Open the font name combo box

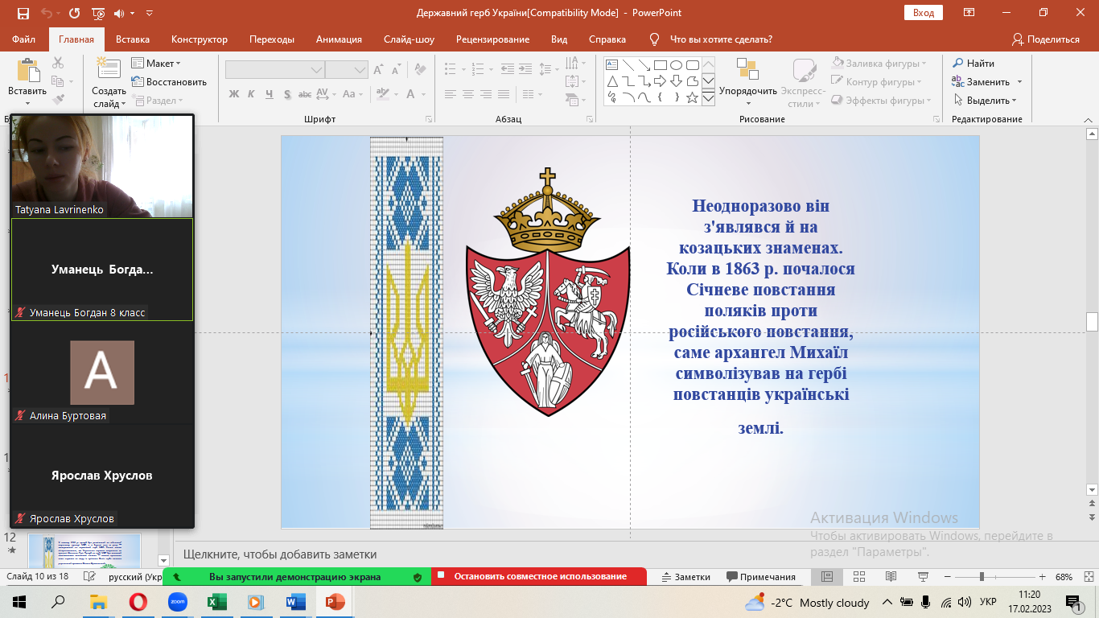tap(274, 70)
